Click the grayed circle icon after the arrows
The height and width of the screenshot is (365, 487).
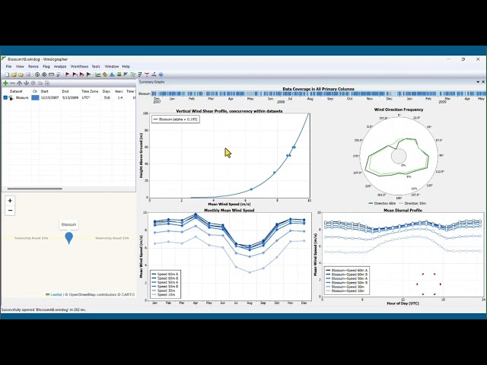[33, 83]
